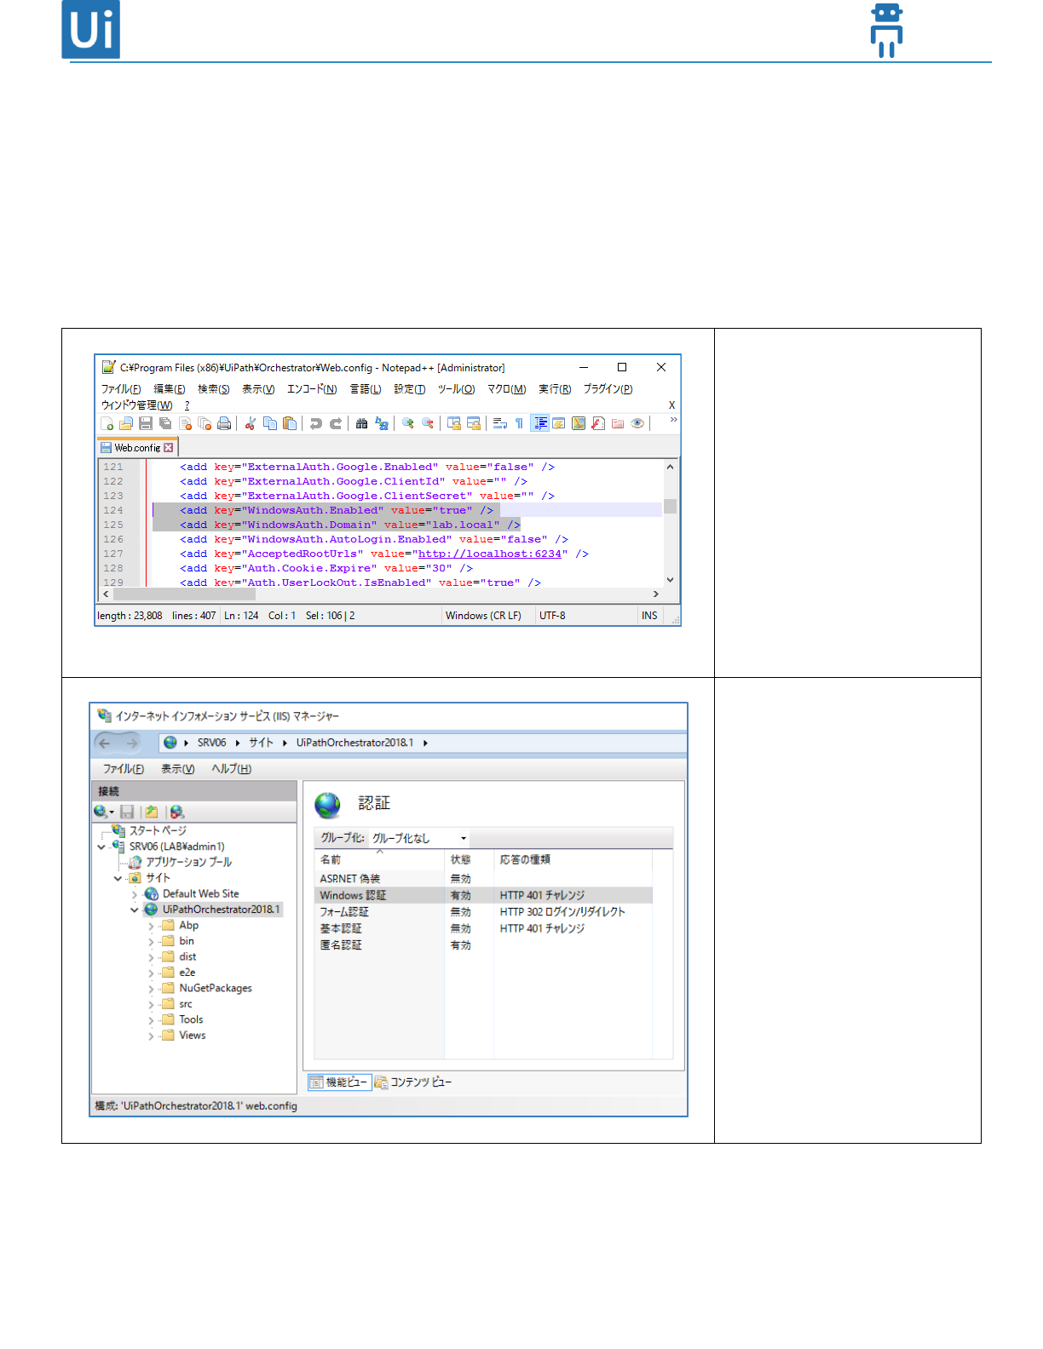Open the プラグイン(P) menu in Notepad++
Viewport: 1043px width, 1349px height.
point(608,389)
